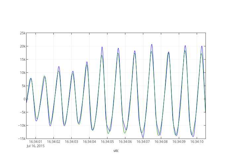232x165 pixels.
Task: Click the 16:34:03 x-axis tick label
Action: pyautogui.click(x=71, y=142)
